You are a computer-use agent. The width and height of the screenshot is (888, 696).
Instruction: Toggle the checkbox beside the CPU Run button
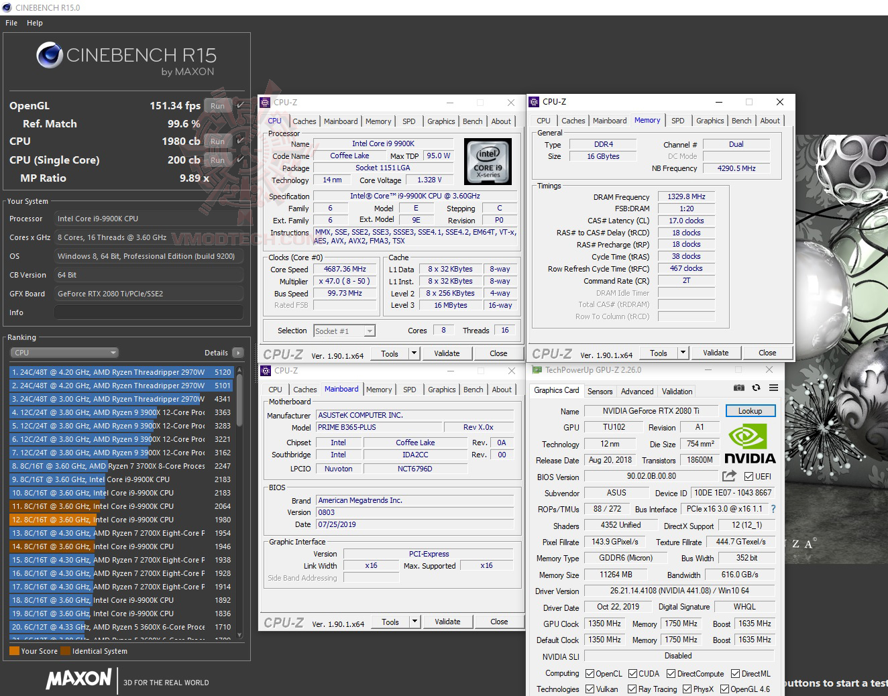[x=240, y=141]
